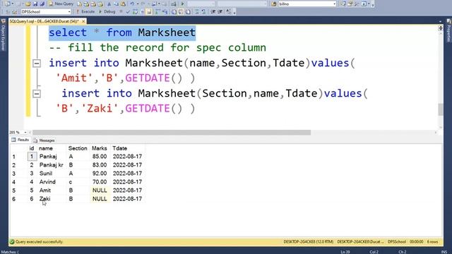The width and height of the screenshot is (452, 254).
Task: Select Results to Text output mode
Action: coord(174,12)
